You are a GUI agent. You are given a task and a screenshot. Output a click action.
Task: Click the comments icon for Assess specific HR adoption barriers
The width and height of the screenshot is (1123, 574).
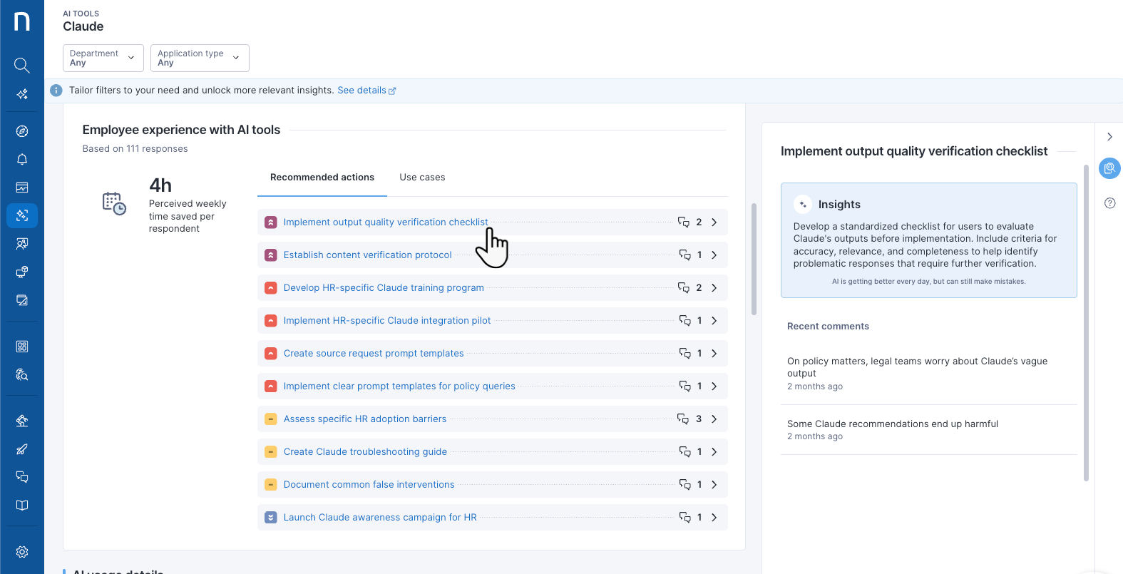point(683,419)
